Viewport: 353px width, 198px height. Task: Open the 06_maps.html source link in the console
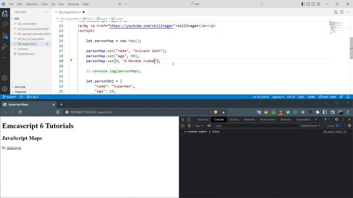[335, 131]
